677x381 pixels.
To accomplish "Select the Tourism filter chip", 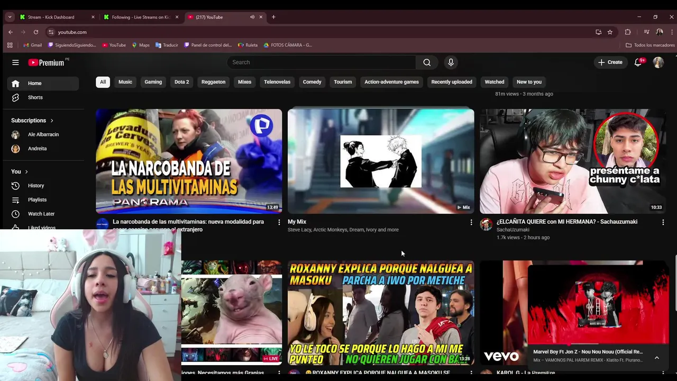I will [x=343, y=82].
